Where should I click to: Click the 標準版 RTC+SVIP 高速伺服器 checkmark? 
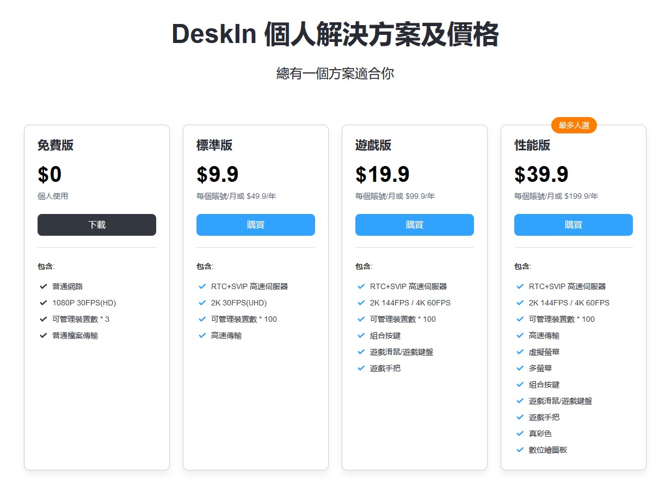(x=202, y=286)
